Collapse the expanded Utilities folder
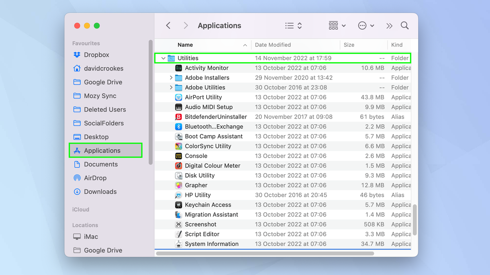 tap(163, 58)
